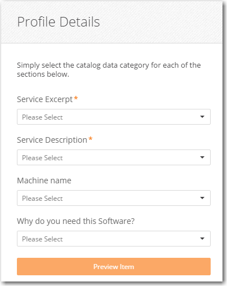Viewport: 227px width, 286px height.
Task: Click the 'Simply select the catalog data category' instruction text
Action: tap(109, 69)
